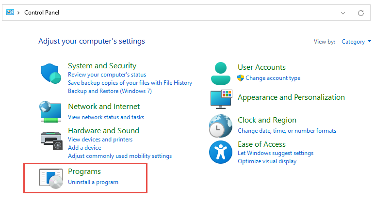Open the Hardware and Sound printer icon
Viewport: 375px width, 202px height.
tap(51, 140)
